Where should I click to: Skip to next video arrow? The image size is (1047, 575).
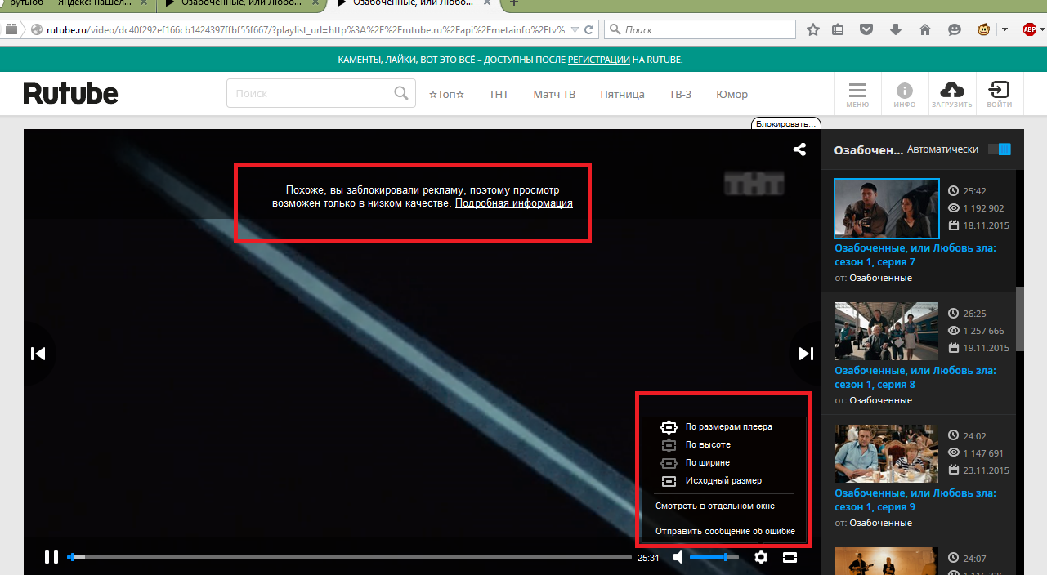(806, 354)
